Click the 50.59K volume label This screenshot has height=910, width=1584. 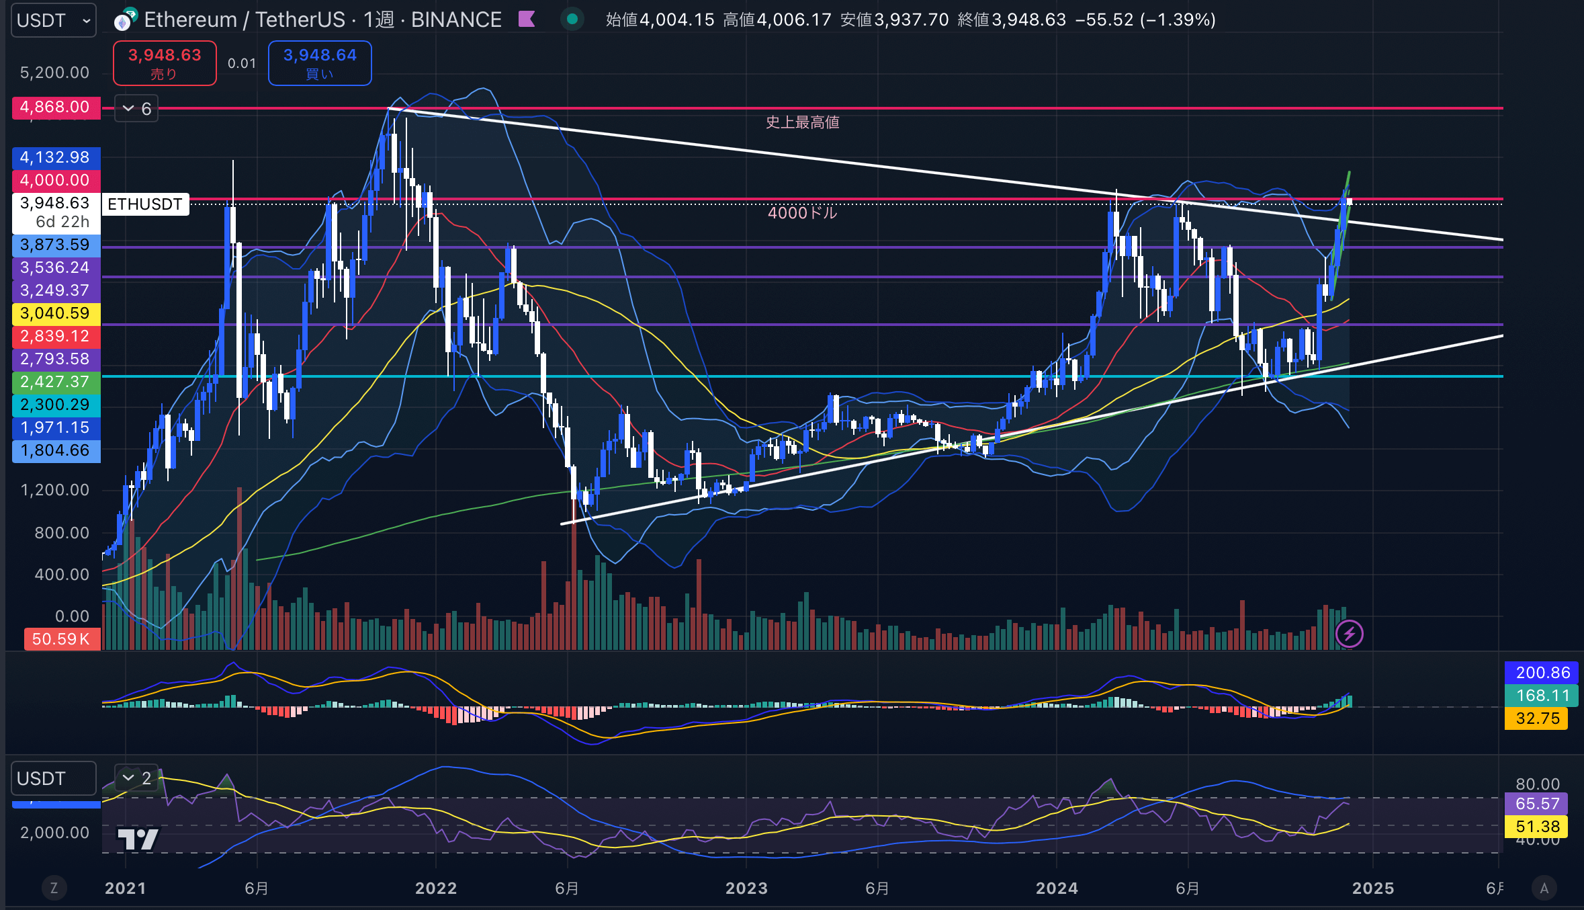(x=62, y=638)
